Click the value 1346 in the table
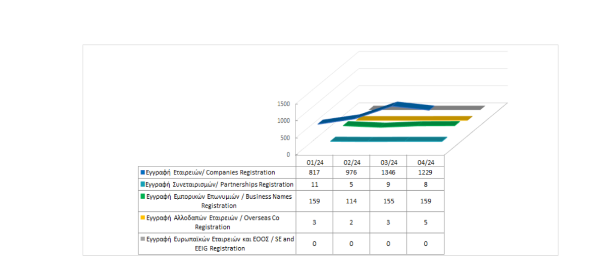The image size is (606, 271). [389, 172]
